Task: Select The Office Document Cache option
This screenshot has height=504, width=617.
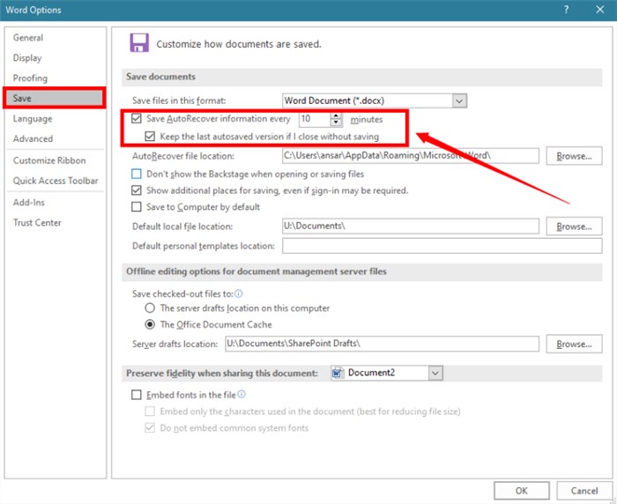Action: pyautogui.click(x=150, y=324)
